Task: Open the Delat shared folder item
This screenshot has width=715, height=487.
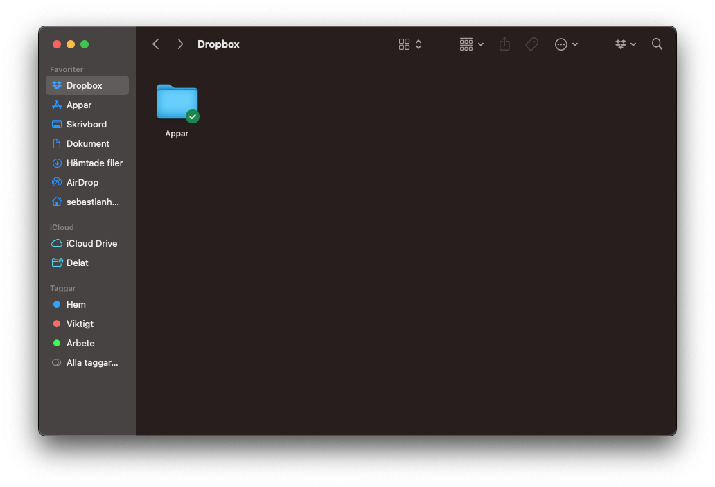Action: [87, 263]
